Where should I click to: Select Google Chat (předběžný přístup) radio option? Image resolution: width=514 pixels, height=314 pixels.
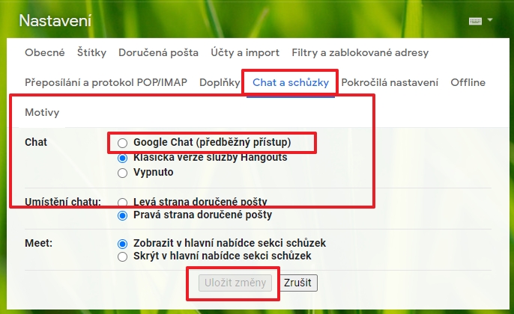[122, 143]
